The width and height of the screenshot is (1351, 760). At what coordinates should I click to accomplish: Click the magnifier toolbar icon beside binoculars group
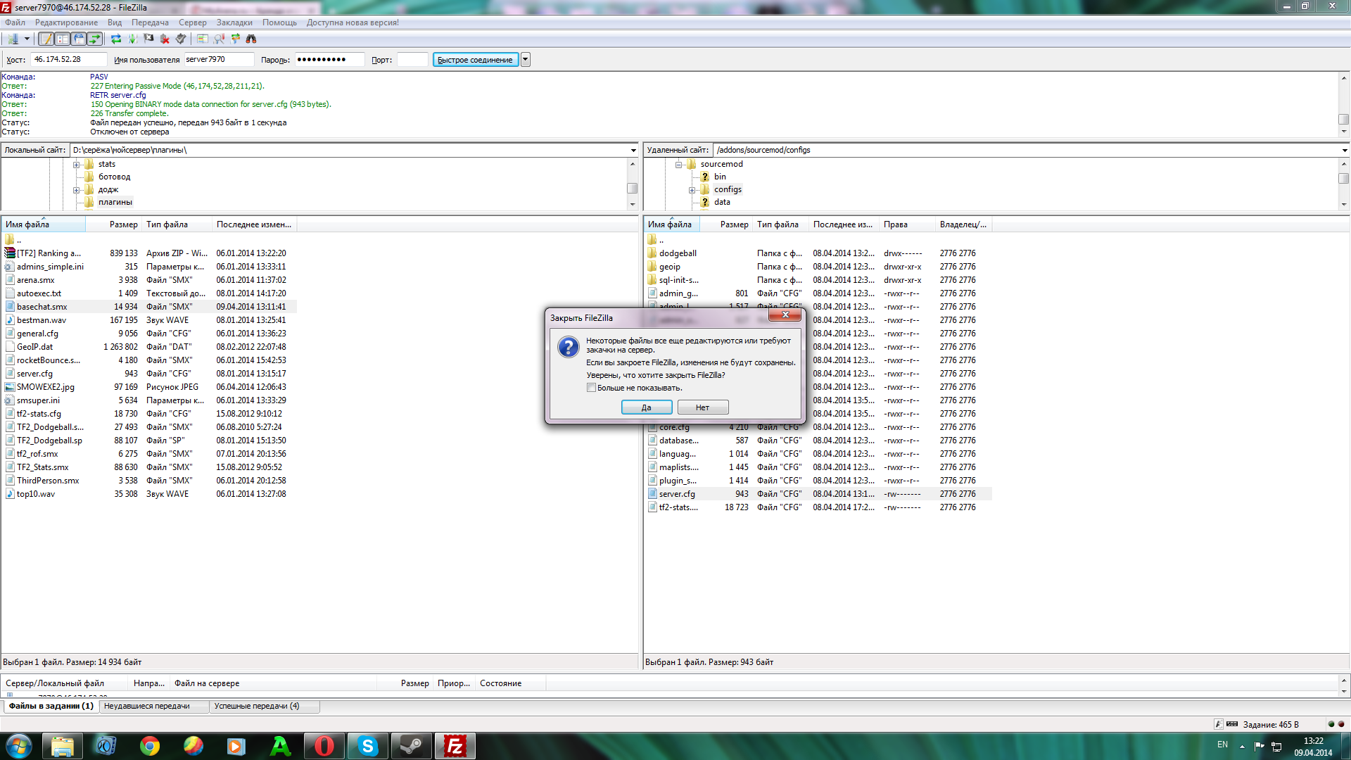pyautogui.click(x=219, y=39)
